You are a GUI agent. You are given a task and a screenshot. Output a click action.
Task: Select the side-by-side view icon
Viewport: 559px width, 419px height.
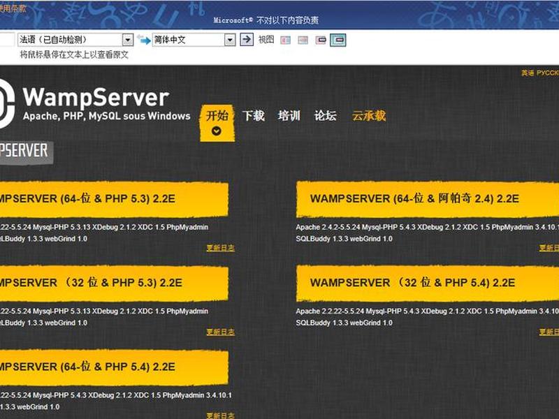[285, 40]
